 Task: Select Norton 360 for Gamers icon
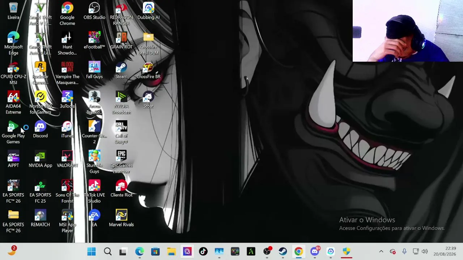40,103
